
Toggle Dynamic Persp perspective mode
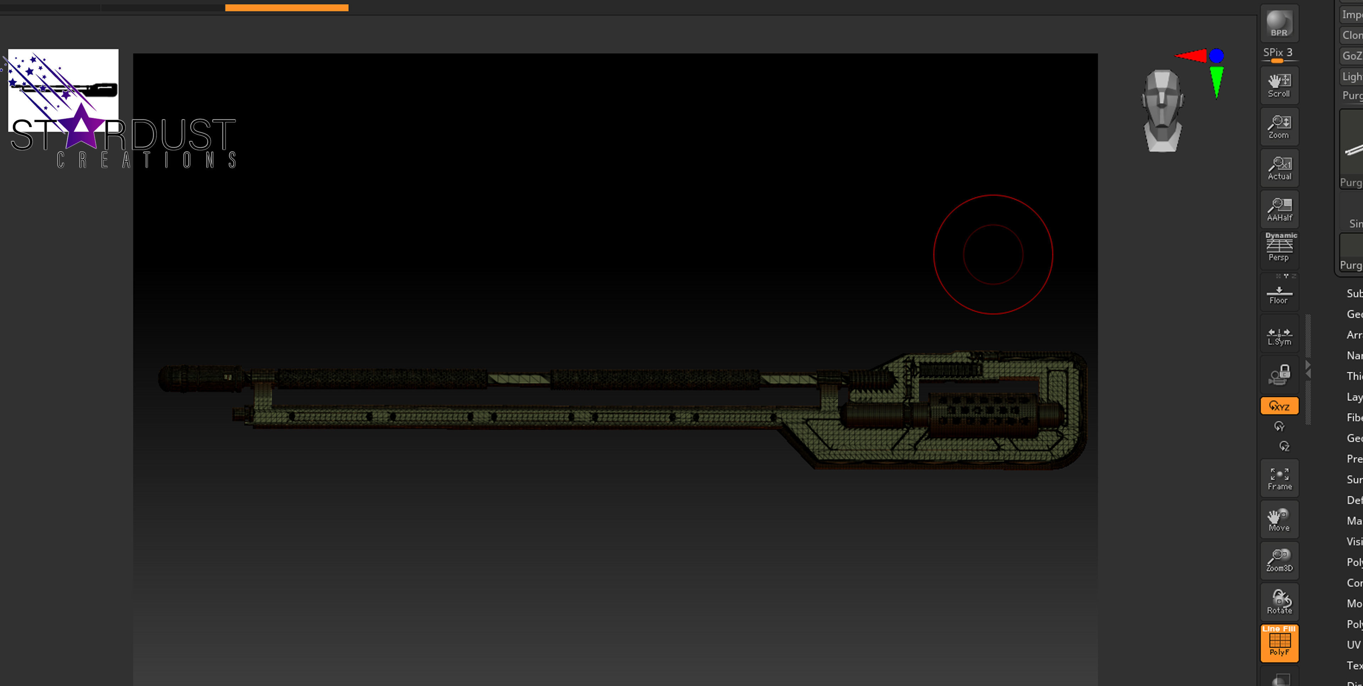[x=1279, y=247]
